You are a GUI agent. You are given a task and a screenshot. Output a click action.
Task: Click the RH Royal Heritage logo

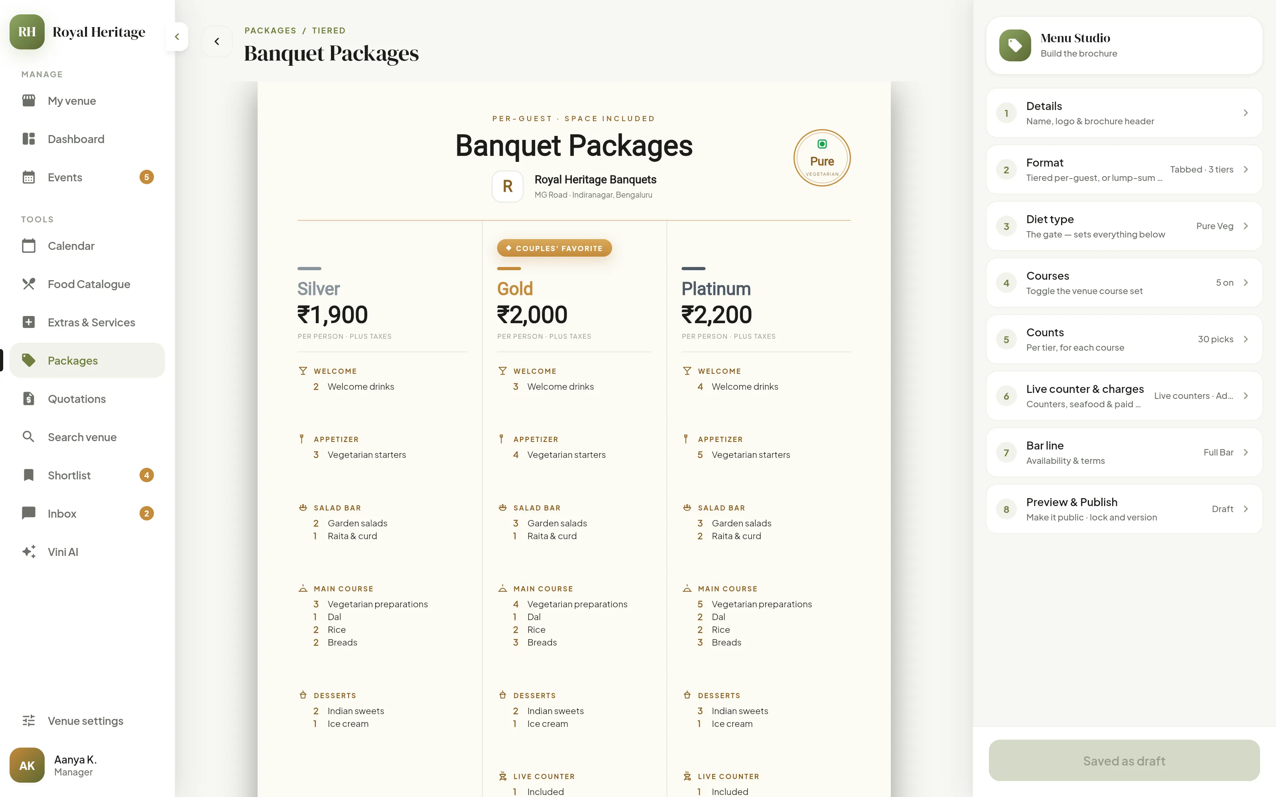27,31
